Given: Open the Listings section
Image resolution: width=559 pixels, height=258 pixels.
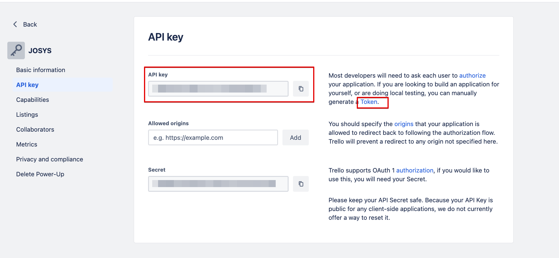Looking at the screenshot, I should click(27, 115).
